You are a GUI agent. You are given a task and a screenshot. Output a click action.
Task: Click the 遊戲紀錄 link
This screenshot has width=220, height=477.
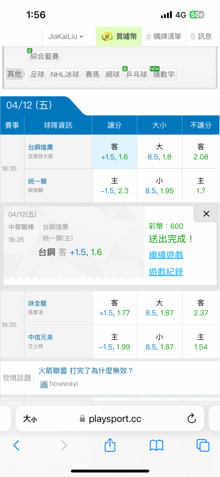[166, 272]
